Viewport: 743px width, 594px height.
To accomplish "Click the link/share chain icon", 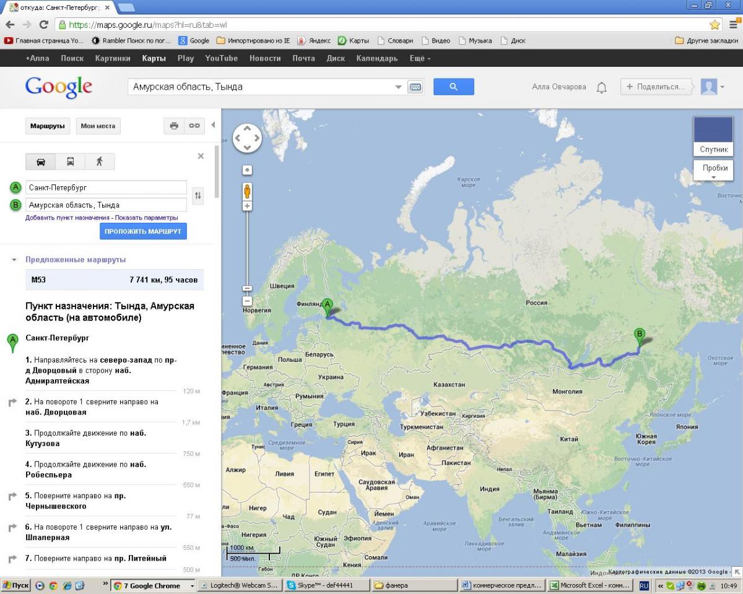I will click(194, 126).
